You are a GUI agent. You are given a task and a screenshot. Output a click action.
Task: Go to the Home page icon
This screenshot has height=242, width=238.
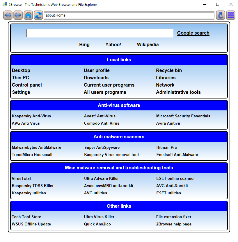[x=28, y=15]
